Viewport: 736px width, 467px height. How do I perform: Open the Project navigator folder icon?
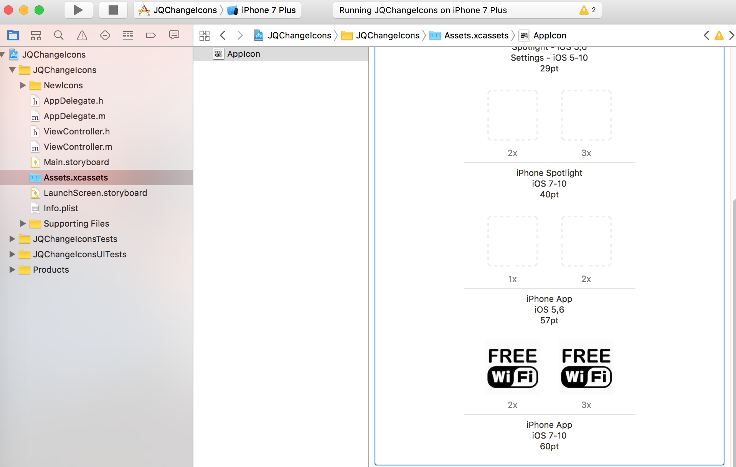13,35
